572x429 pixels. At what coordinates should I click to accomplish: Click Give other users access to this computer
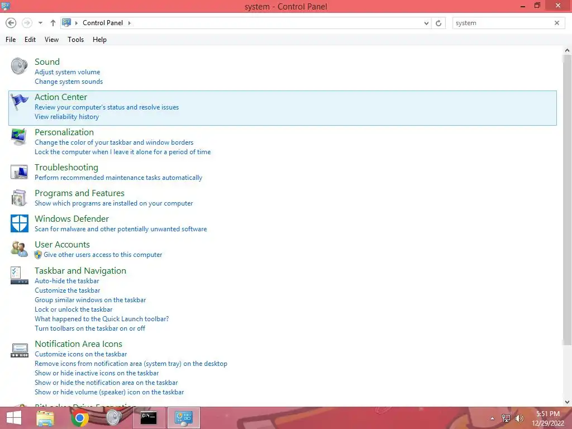pos(103,255)
